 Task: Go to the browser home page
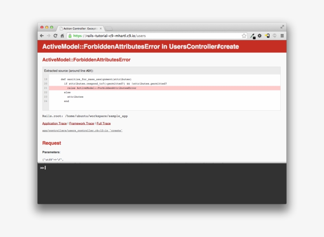click(62, 36)
